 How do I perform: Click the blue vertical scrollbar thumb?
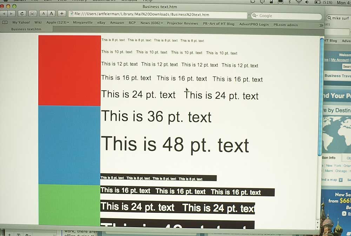(321, 97)
